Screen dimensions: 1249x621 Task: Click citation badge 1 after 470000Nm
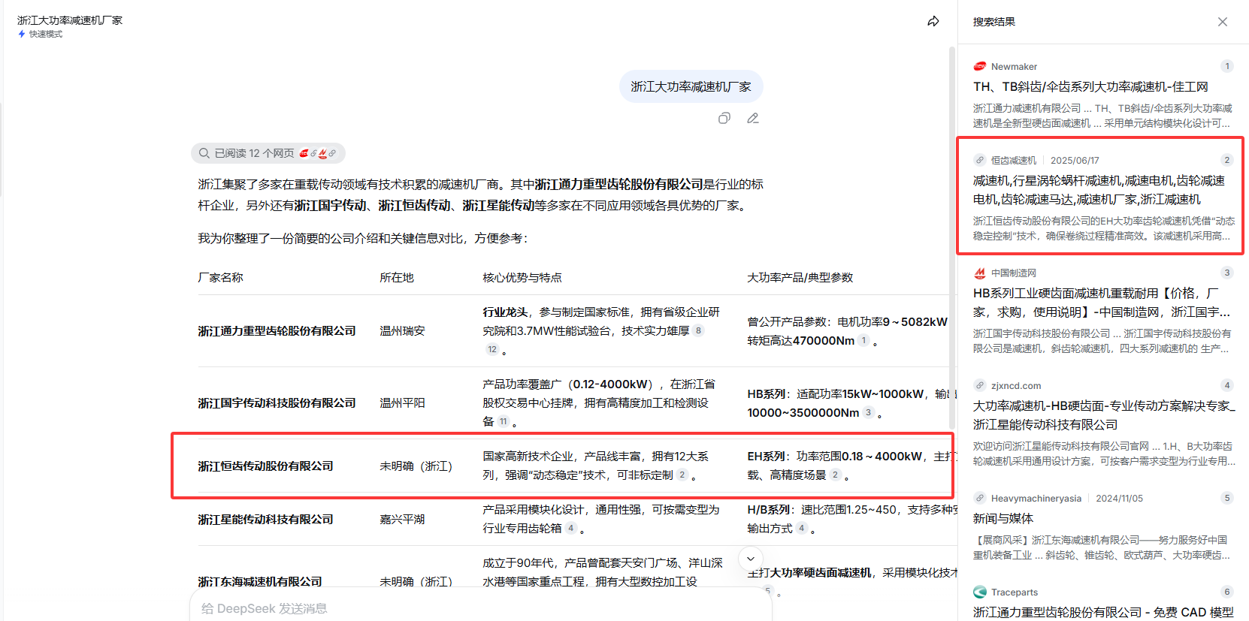click(863, 340)
